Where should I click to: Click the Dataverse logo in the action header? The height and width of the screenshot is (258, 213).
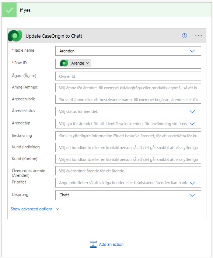point(15,36)
